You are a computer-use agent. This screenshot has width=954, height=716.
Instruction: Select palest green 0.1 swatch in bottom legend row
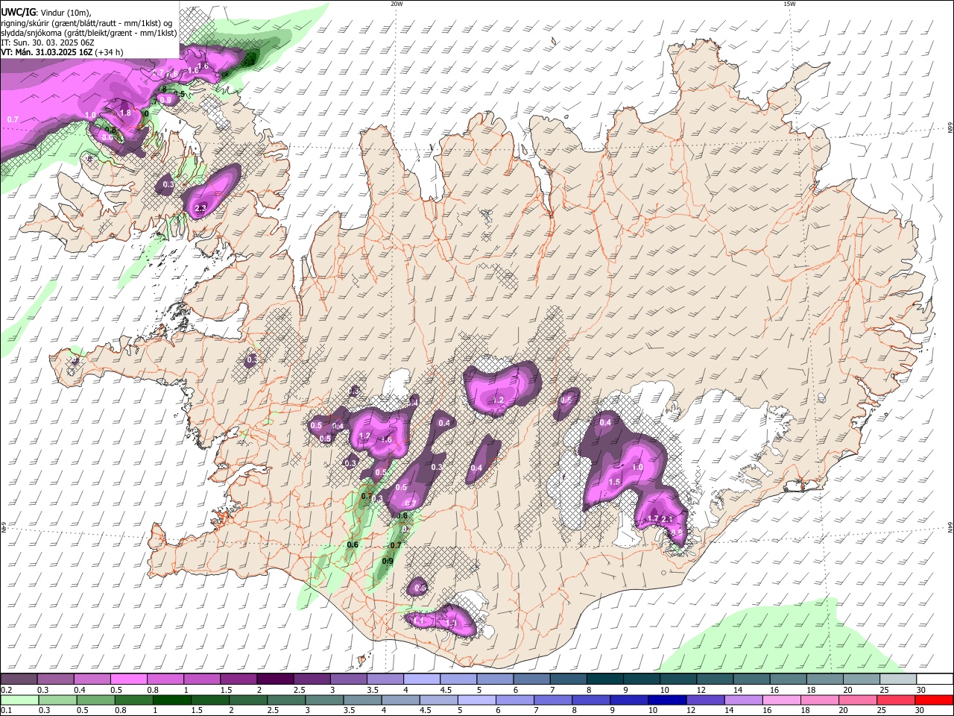[19, 700]
